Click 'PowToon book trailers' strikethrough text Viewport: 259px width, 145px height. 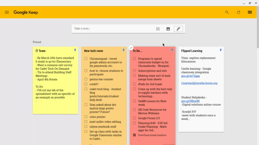pos(152,135)
